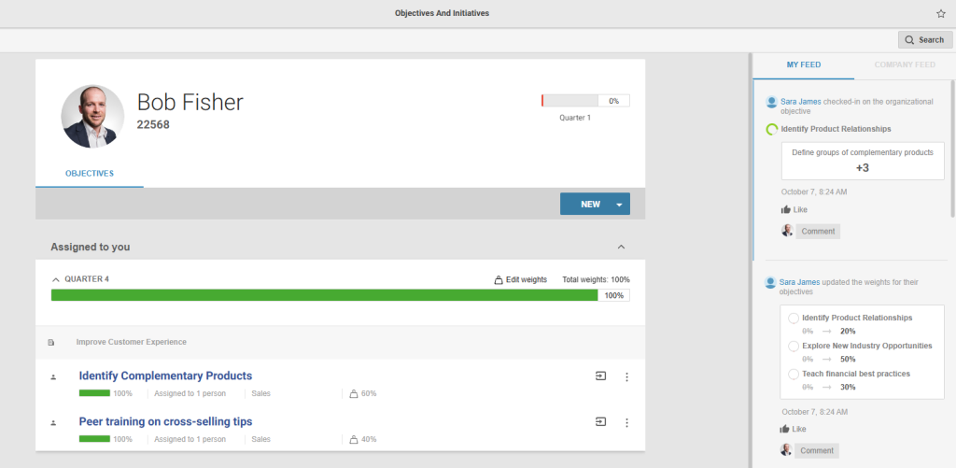Open details icon for Peer training objective
The width and height of the screenshot is (956, 468).
point(600,421)
